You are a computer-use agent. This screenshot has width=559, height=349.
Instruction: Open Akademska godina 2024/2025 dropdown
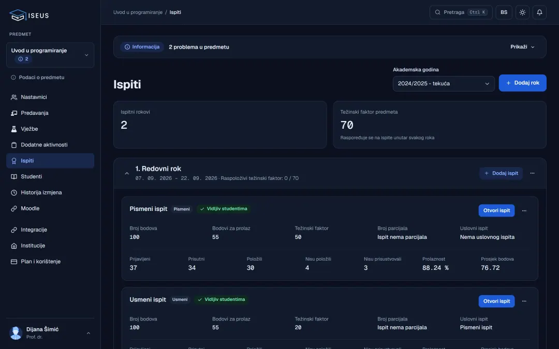click(444, 84)
